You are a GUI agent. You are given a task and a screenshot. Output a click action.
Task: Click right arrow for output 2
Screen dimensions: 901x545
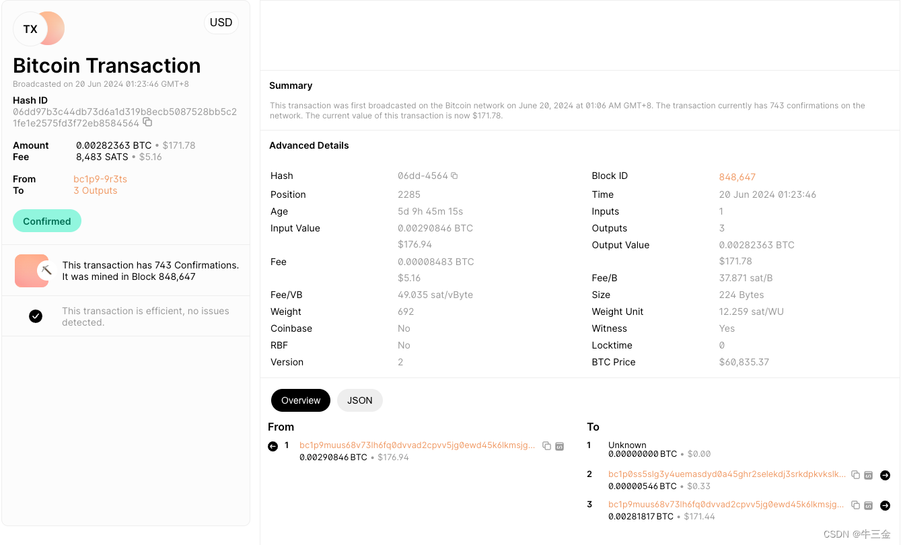click(885, 475)
